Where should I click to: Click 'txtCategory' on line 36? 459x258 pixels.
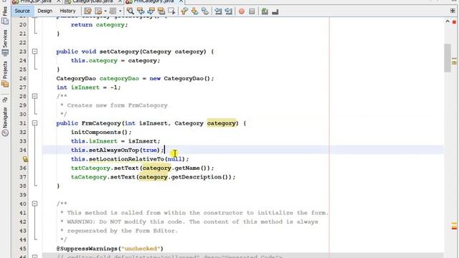click(90, 168)
